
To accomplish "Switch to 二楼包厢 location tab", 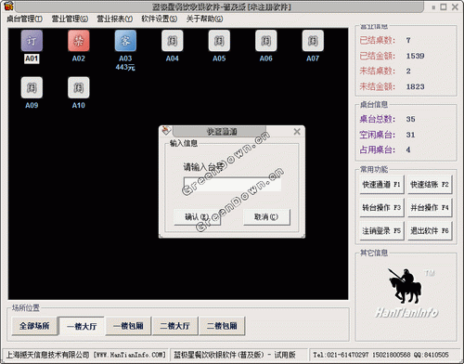I will point(222,326).
